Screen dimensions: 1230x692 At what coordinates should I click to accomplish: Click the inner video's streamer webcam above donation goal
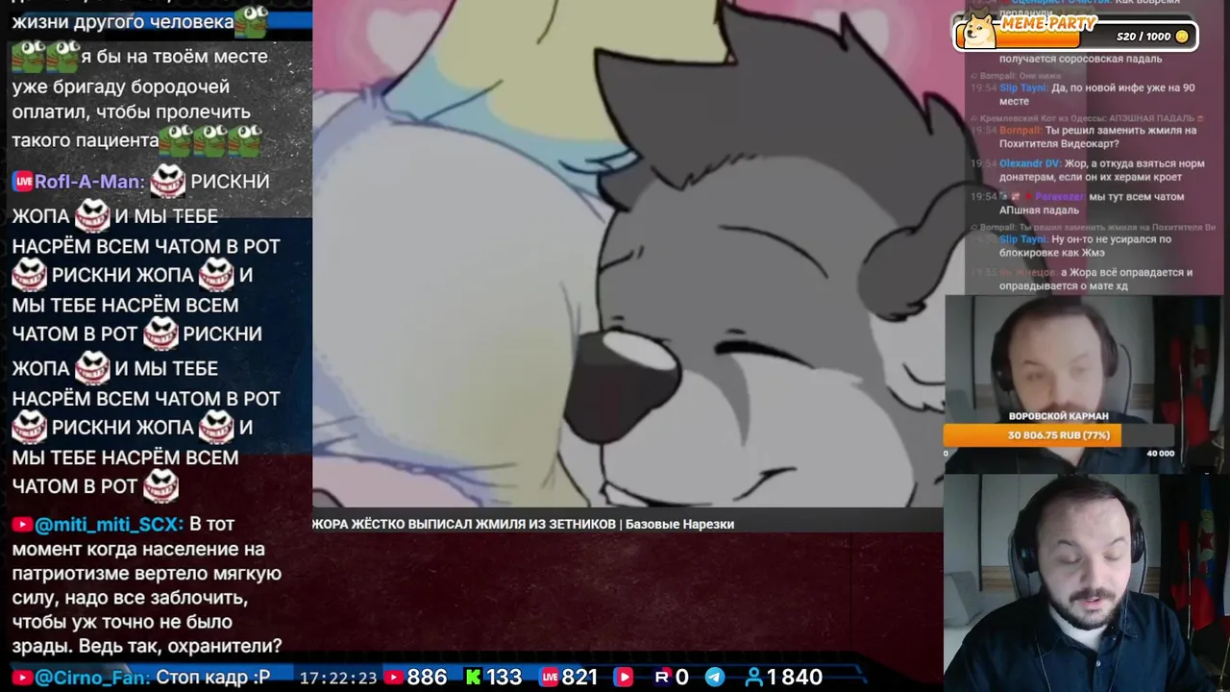click(1086, 358)
